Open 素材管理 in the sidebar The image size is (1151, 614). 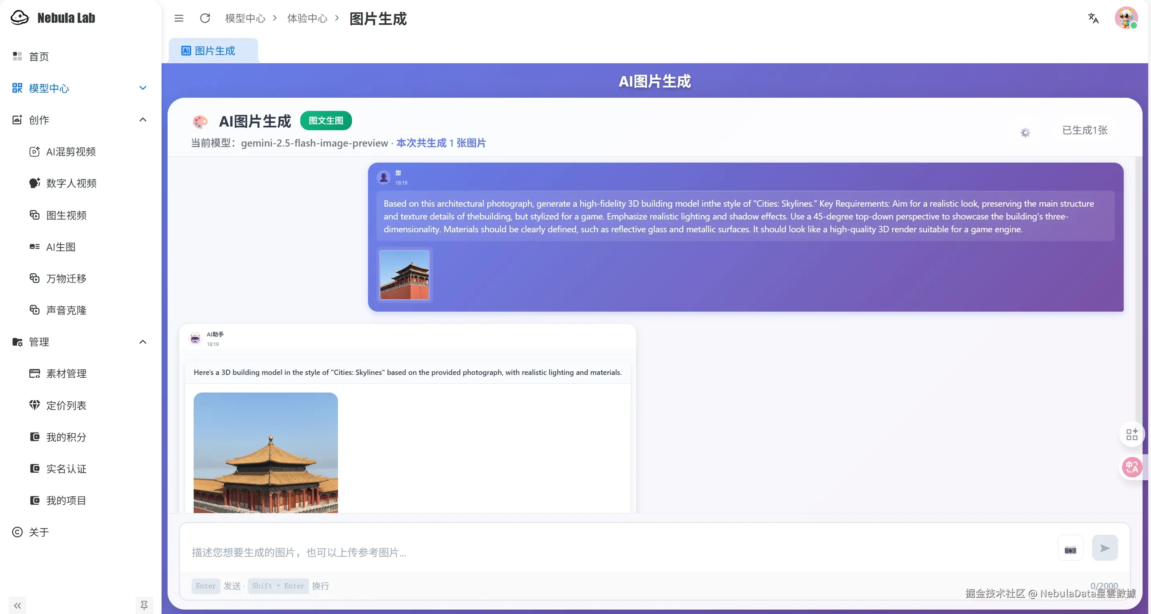coord(66,374)
